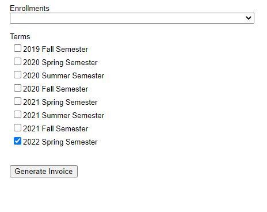Click the '2021 Summer Semester' label text
Image resolution: width=267 pixels, height=212 pixels.
tap(63, 116)
